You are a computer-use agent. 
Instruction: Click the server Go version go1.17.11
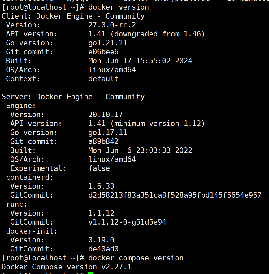coord(108,133)
